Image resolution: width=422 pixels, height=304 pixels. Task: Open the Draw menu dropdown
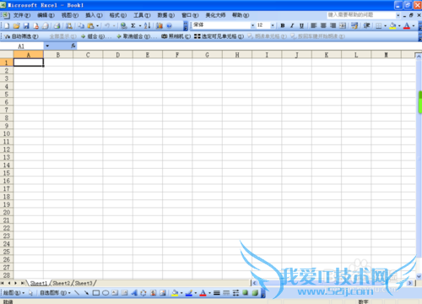click(14, 293)
